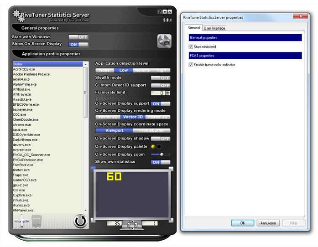Image resolution: width=318 pixels, height=247 pixels.
Task: Toggle On-Screen Display support switch
Action: click(161, 104)
